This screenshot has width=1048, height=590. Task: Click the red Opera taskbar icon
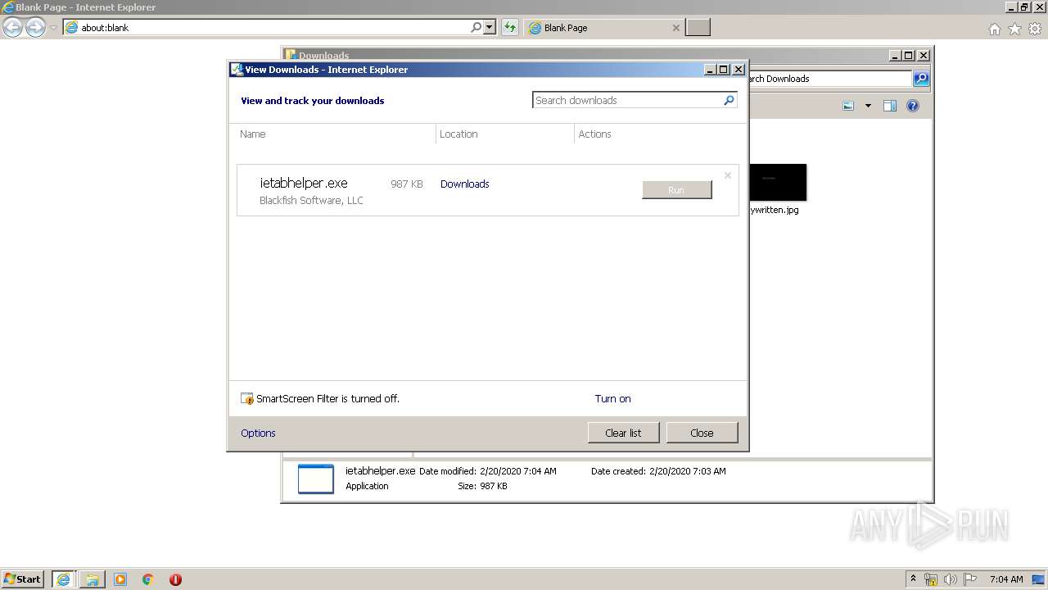pos(175,579)
